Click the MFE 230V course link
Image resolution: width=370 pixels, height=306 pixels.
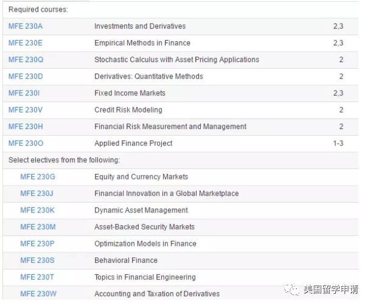(26, 110)
